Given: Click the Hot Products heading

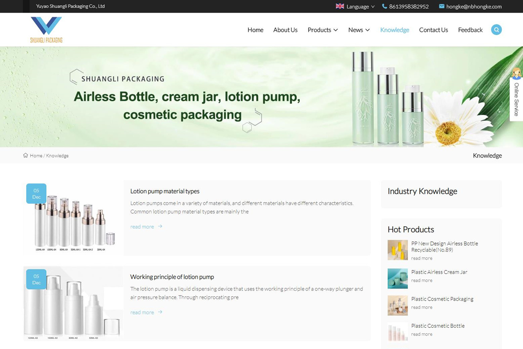Looking at the screenshot, I should pyautogui.click(x=411, y=229).
